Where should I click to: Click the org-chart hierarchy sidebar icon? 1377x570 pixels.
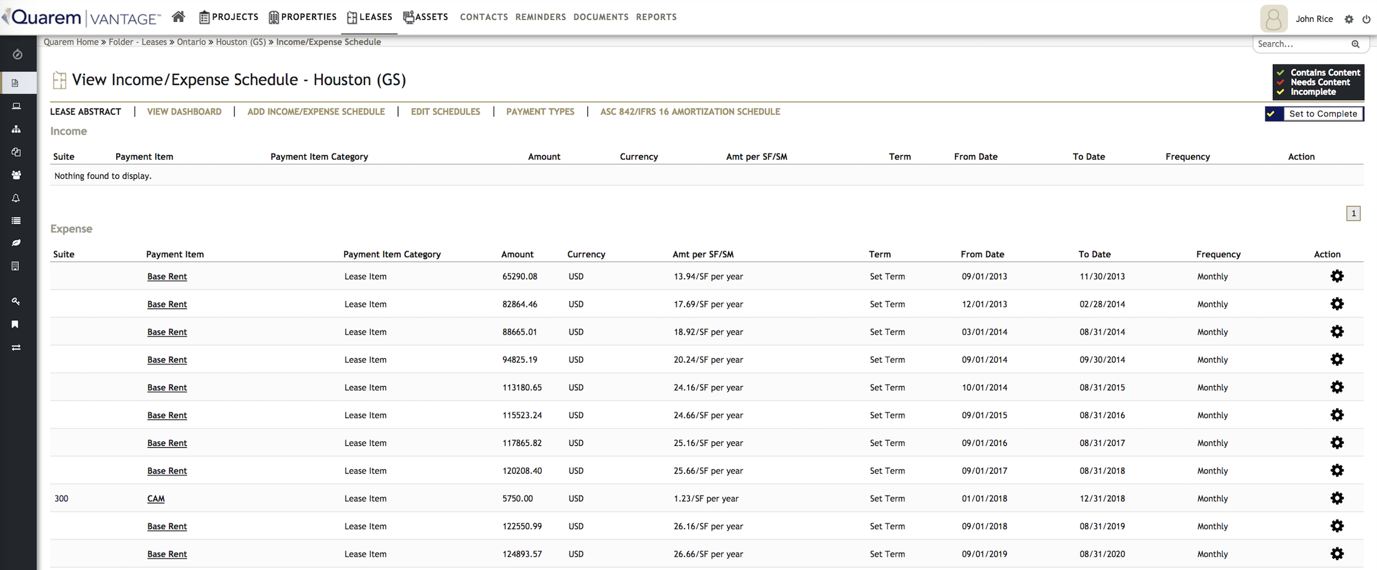pos(16,129)
